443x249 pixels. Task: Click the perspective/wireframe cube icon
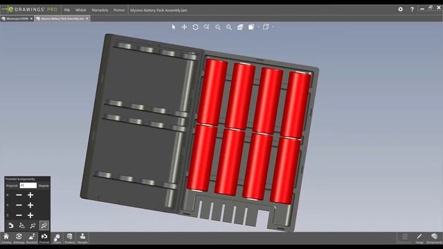(266, 27)
